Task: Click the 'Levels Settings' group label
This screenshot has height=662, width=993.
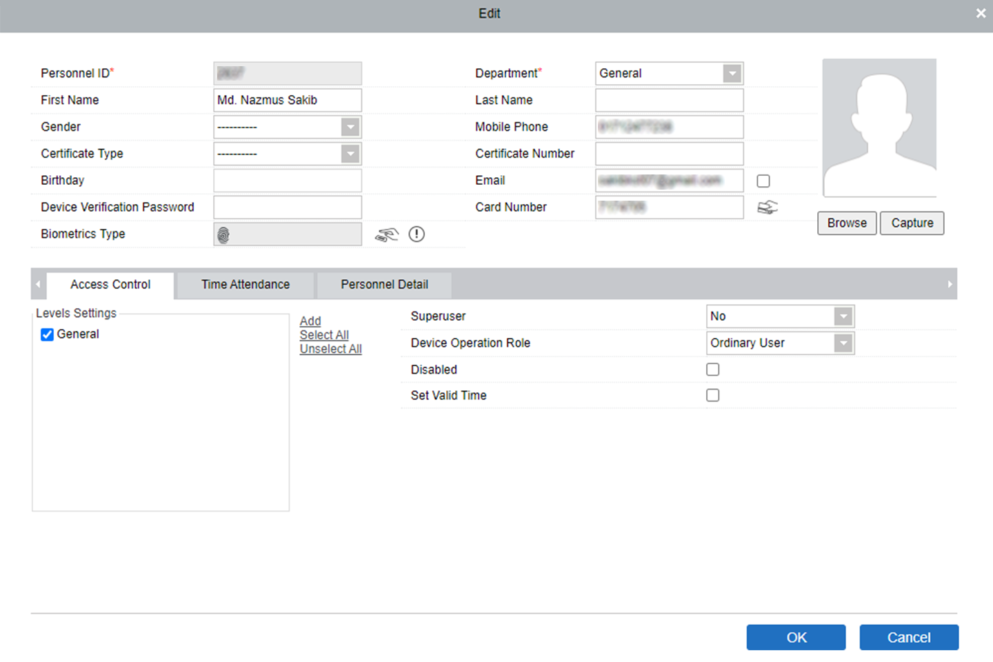Action: (76, 313)
